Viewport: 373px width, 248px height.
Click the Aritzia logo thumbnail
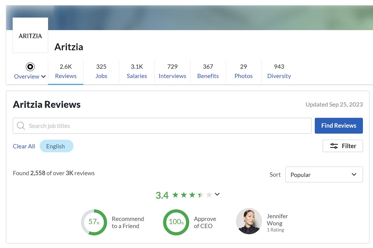pyautogui.click(x=30, y=35)
